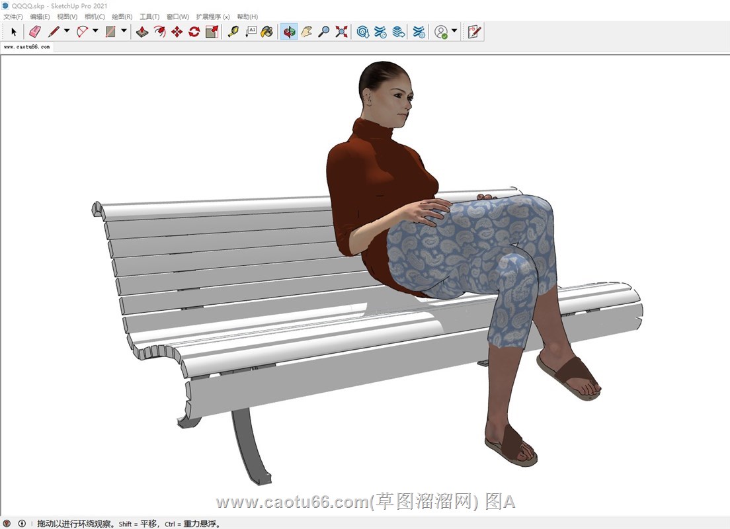Activate the Push/Pull tool

click(142, 32)
